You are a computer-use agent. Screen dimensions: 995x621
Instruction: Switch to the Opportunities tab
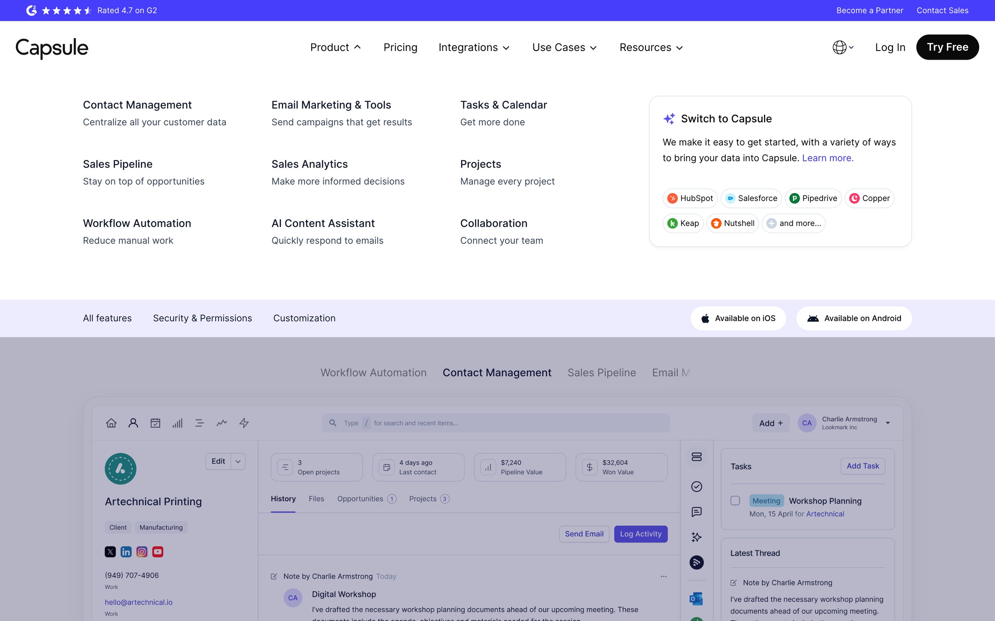pos(366,499)
